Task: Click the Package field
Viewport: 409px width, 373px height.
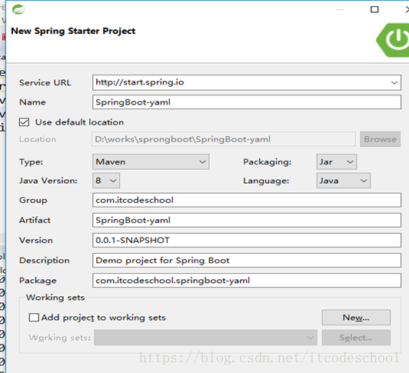Action: (247, 281)
